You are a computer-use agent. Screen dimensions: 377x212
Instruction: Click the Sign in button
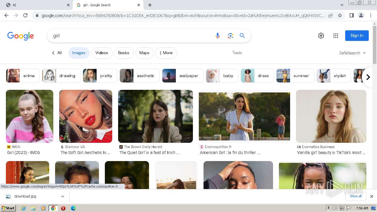357,36
